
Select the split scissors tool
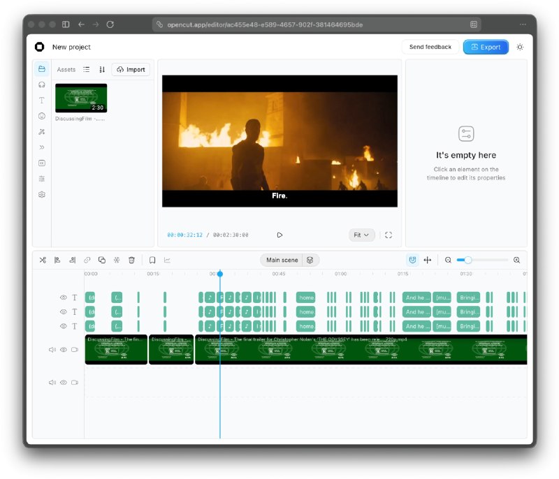point(43,260)
